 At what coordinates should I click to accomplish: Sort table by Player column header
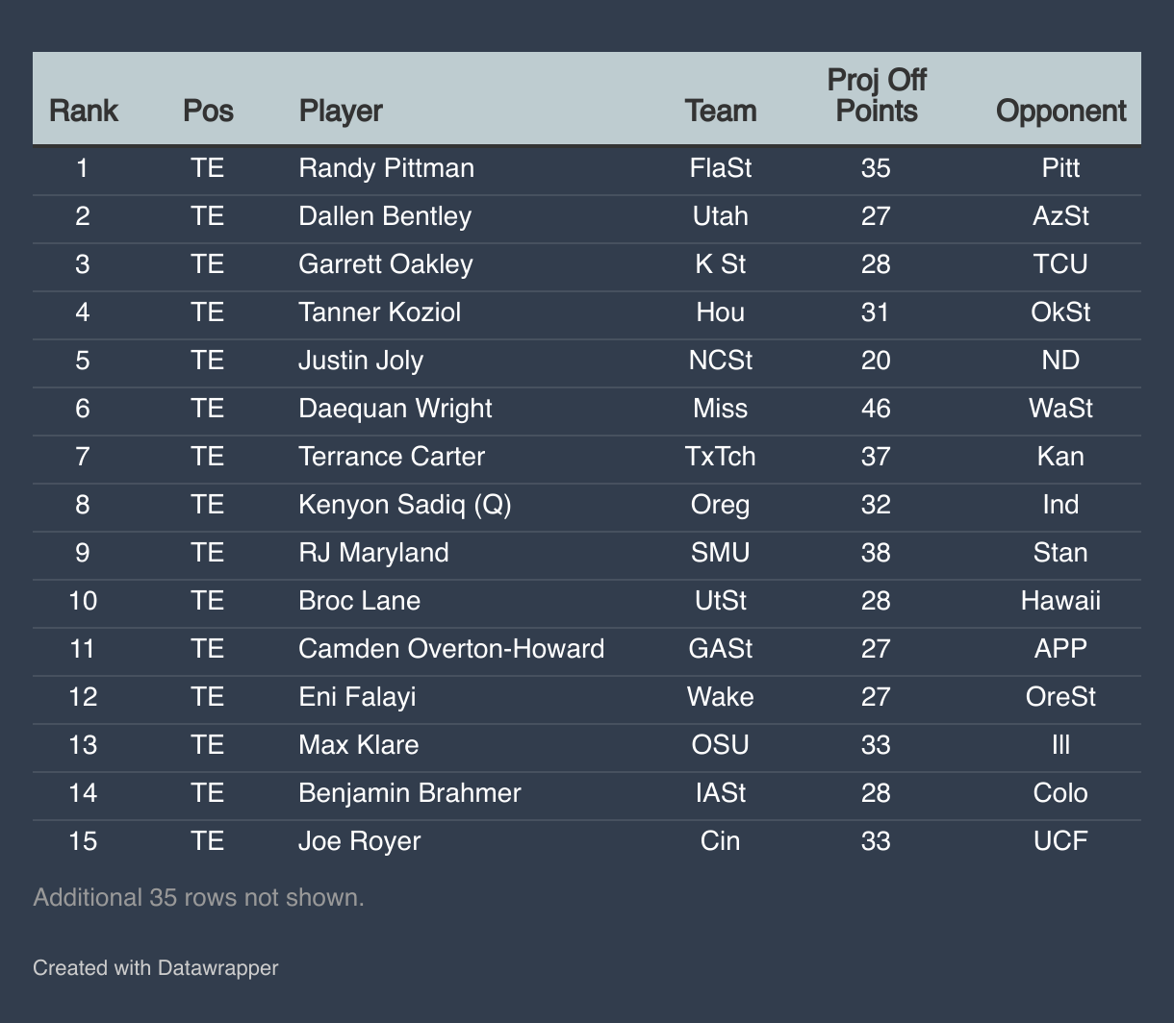tap(341, 111)
